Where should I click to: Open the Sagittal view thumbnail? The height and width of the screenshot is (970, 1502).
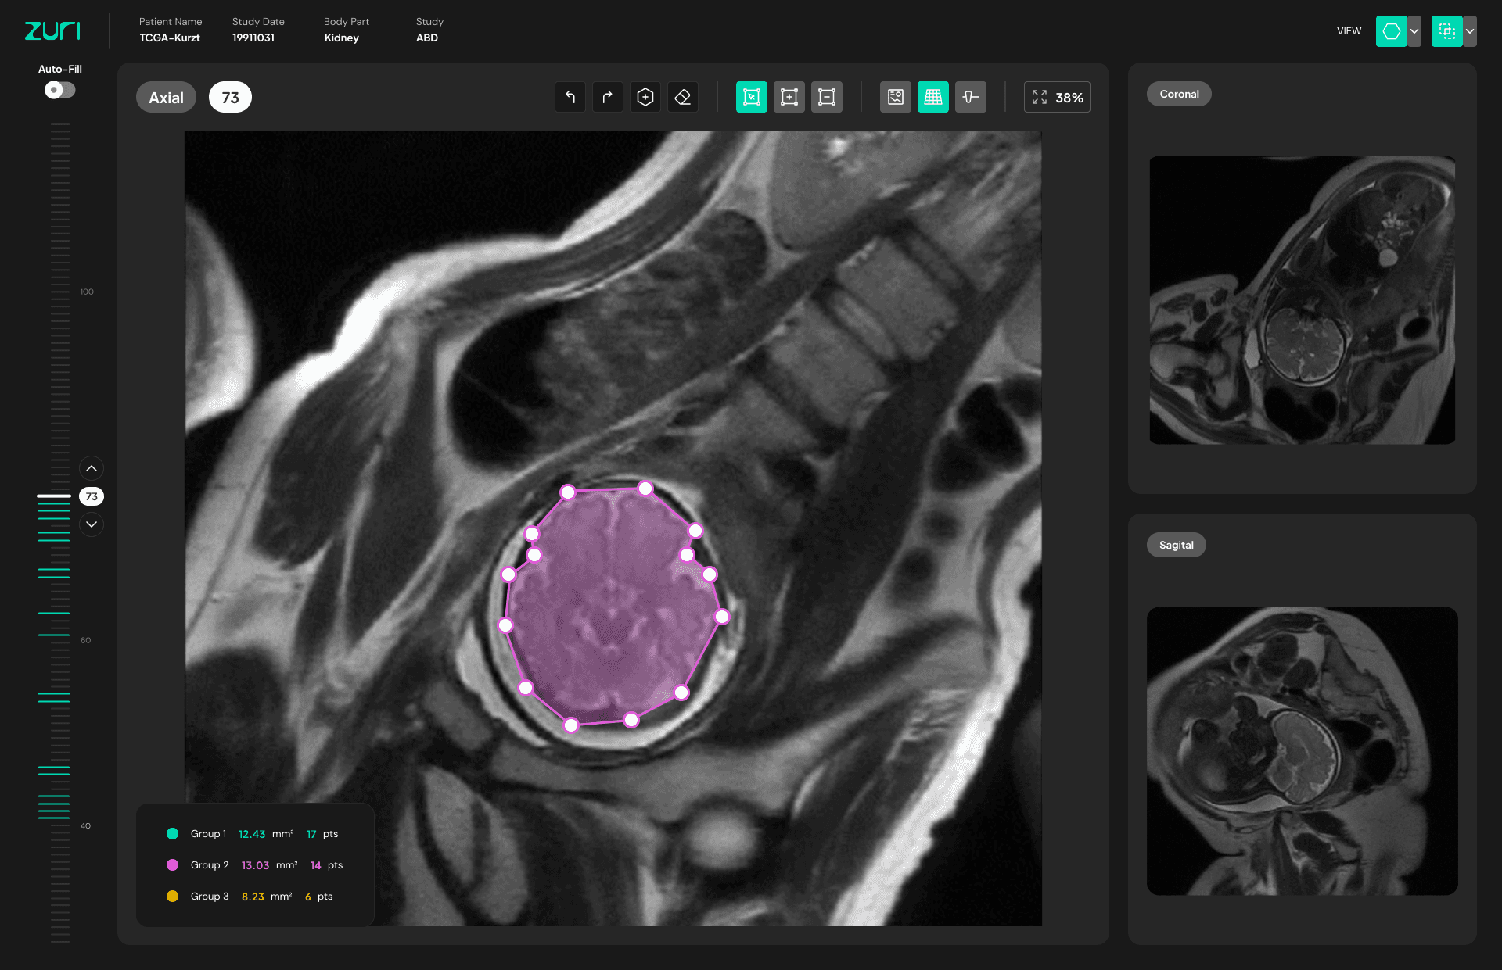1302,750
